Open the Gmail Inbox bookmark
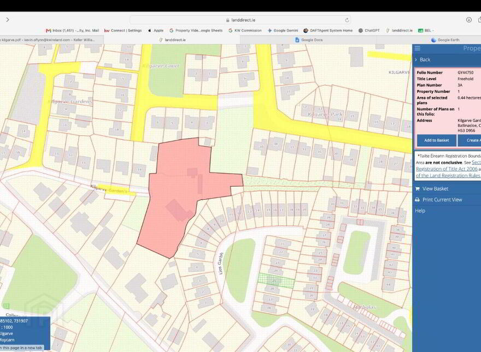The image size is (481, 352). click(72, 31)
